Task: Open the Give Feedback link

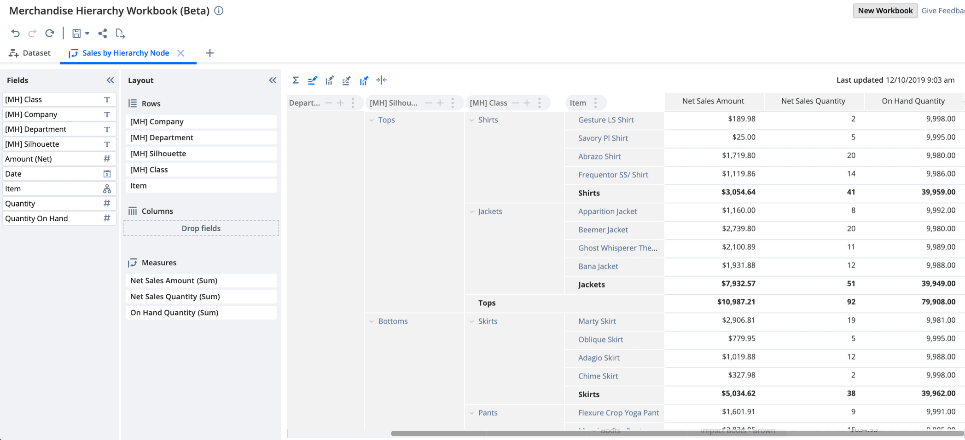Action: pyautogui.click(x=943, y=11)
